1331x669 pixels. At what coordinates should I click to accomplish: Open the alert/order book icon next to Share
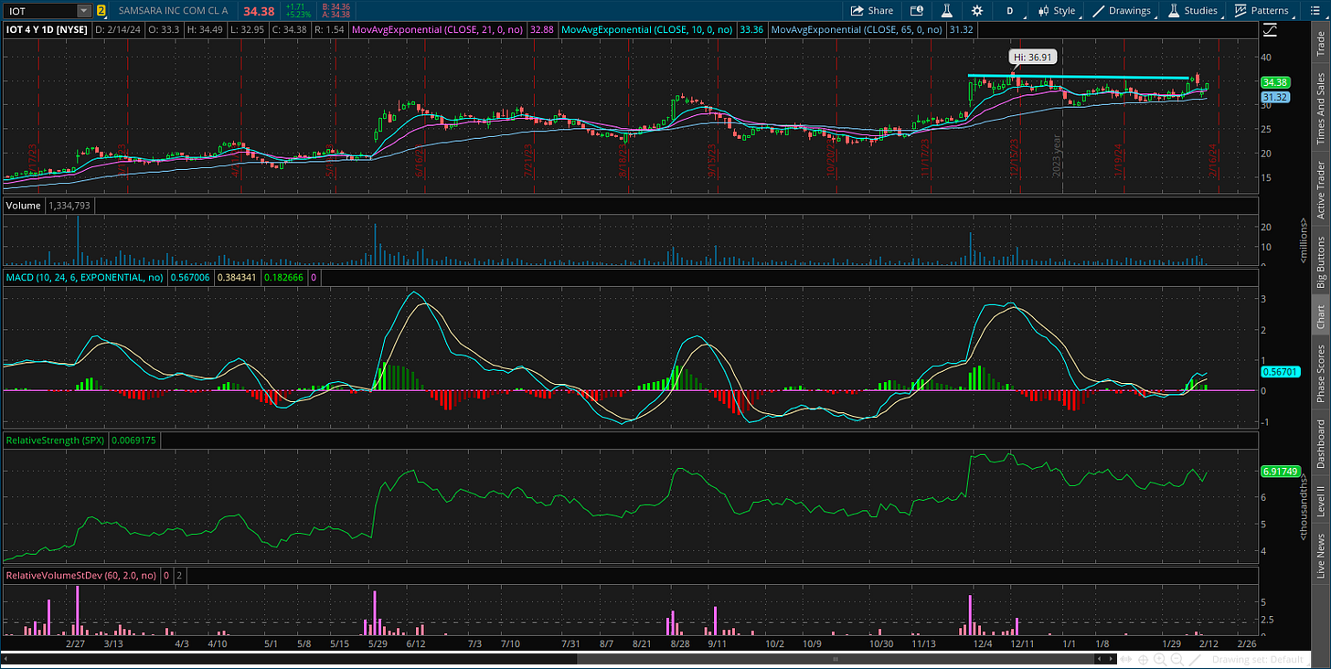pos(917,11)
